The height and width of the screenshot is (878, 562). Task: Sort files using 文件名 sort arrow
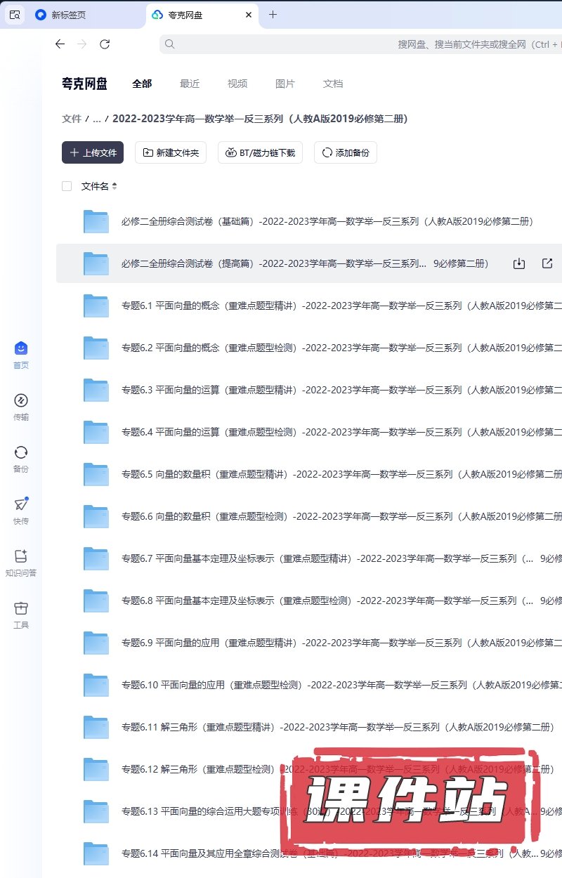(115, 186)
